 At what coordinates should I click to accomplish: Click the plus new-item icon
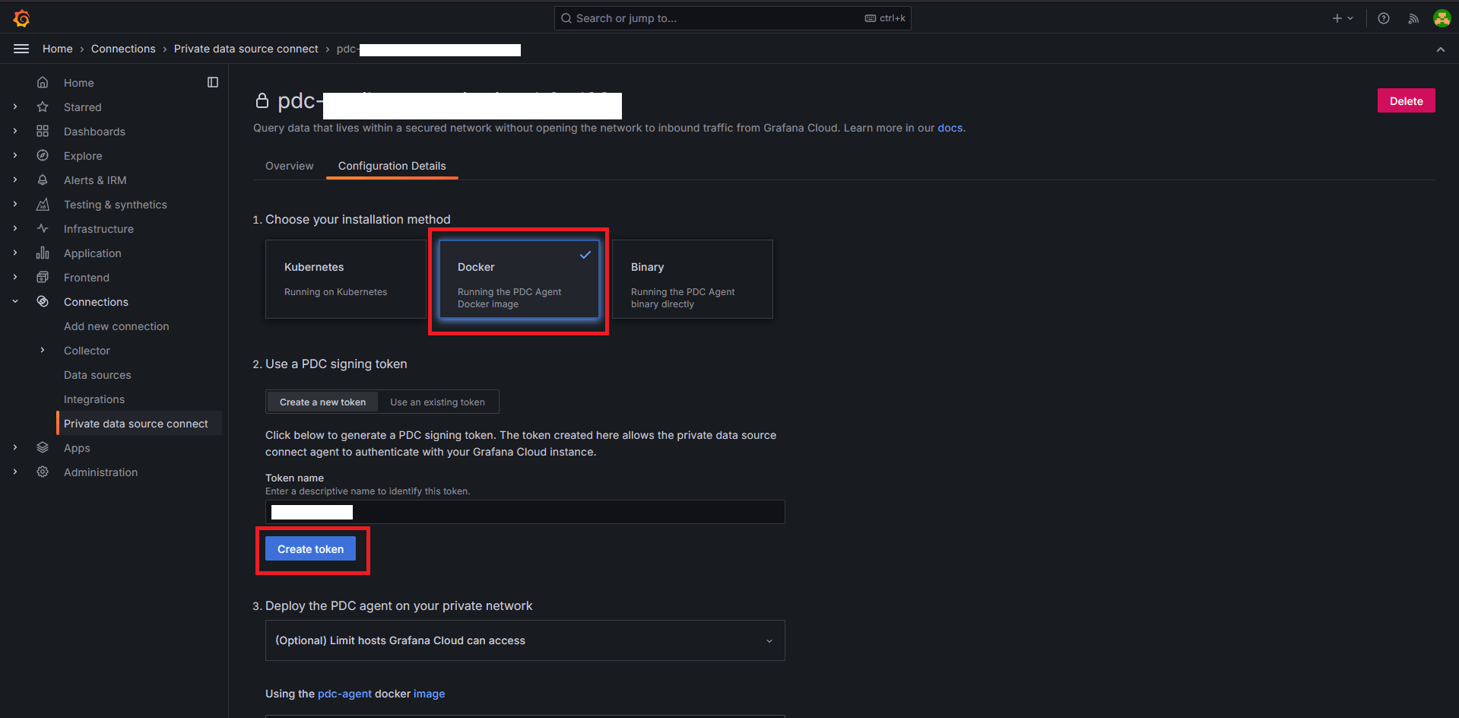(1337, 18)
